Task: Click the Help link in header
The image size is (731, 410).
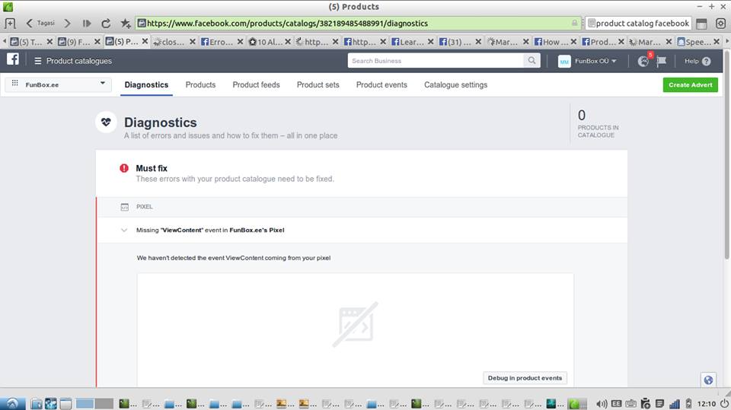Action: click(691, 61)
